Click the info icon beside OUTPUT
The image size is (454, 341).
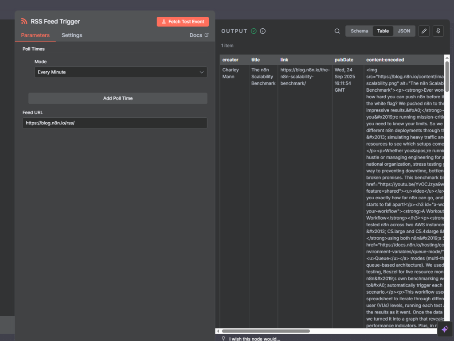[x=263, y=31]
